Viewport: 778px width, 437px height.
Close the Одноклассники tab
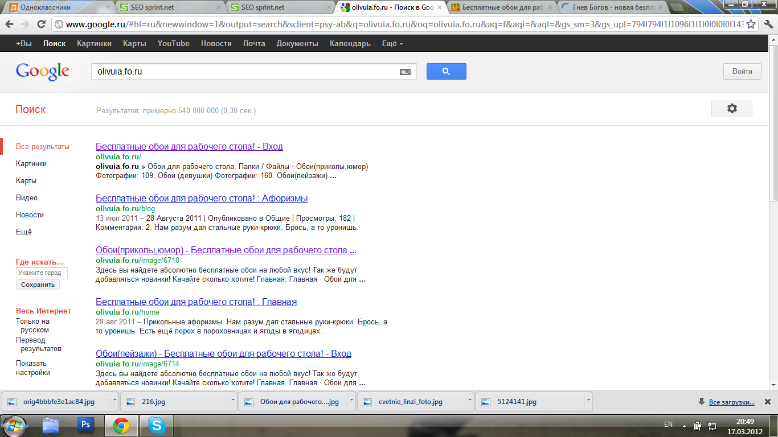coord(108,7)
